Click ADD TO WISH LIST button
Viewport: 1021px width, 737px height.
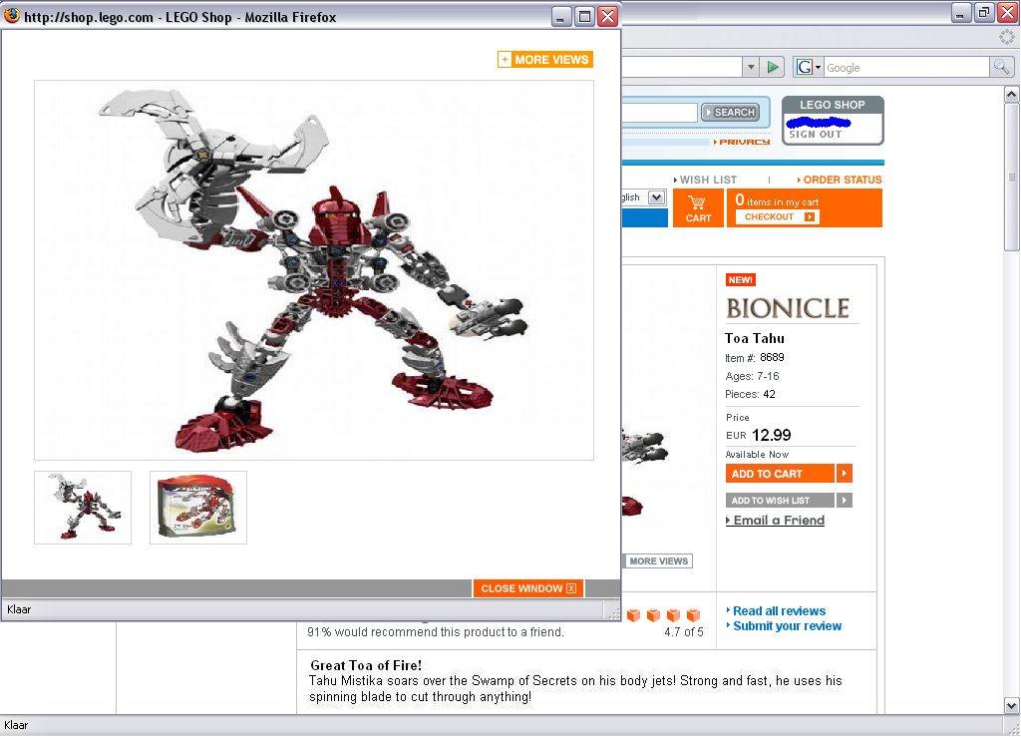coord(780,500)
